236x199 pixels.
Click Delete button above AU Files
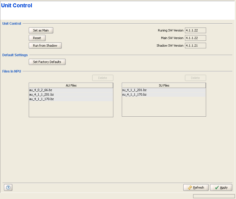point(103,78)
